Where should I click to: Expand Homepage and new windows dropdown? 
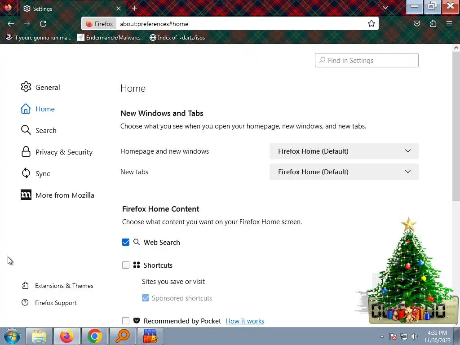(x=344, y=151)
